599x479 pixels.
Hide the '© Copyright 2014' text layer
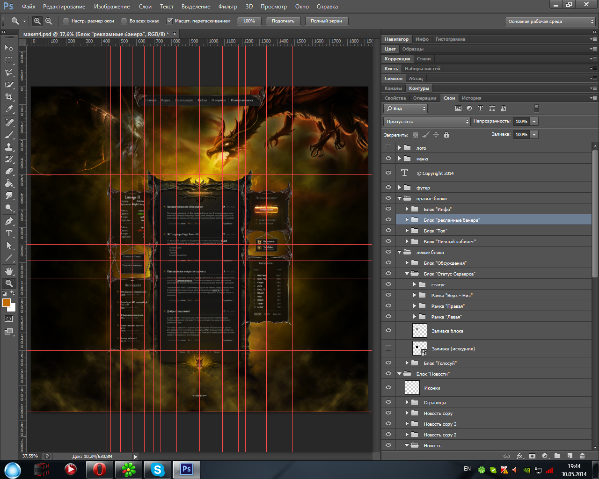(x=388, y=173)
